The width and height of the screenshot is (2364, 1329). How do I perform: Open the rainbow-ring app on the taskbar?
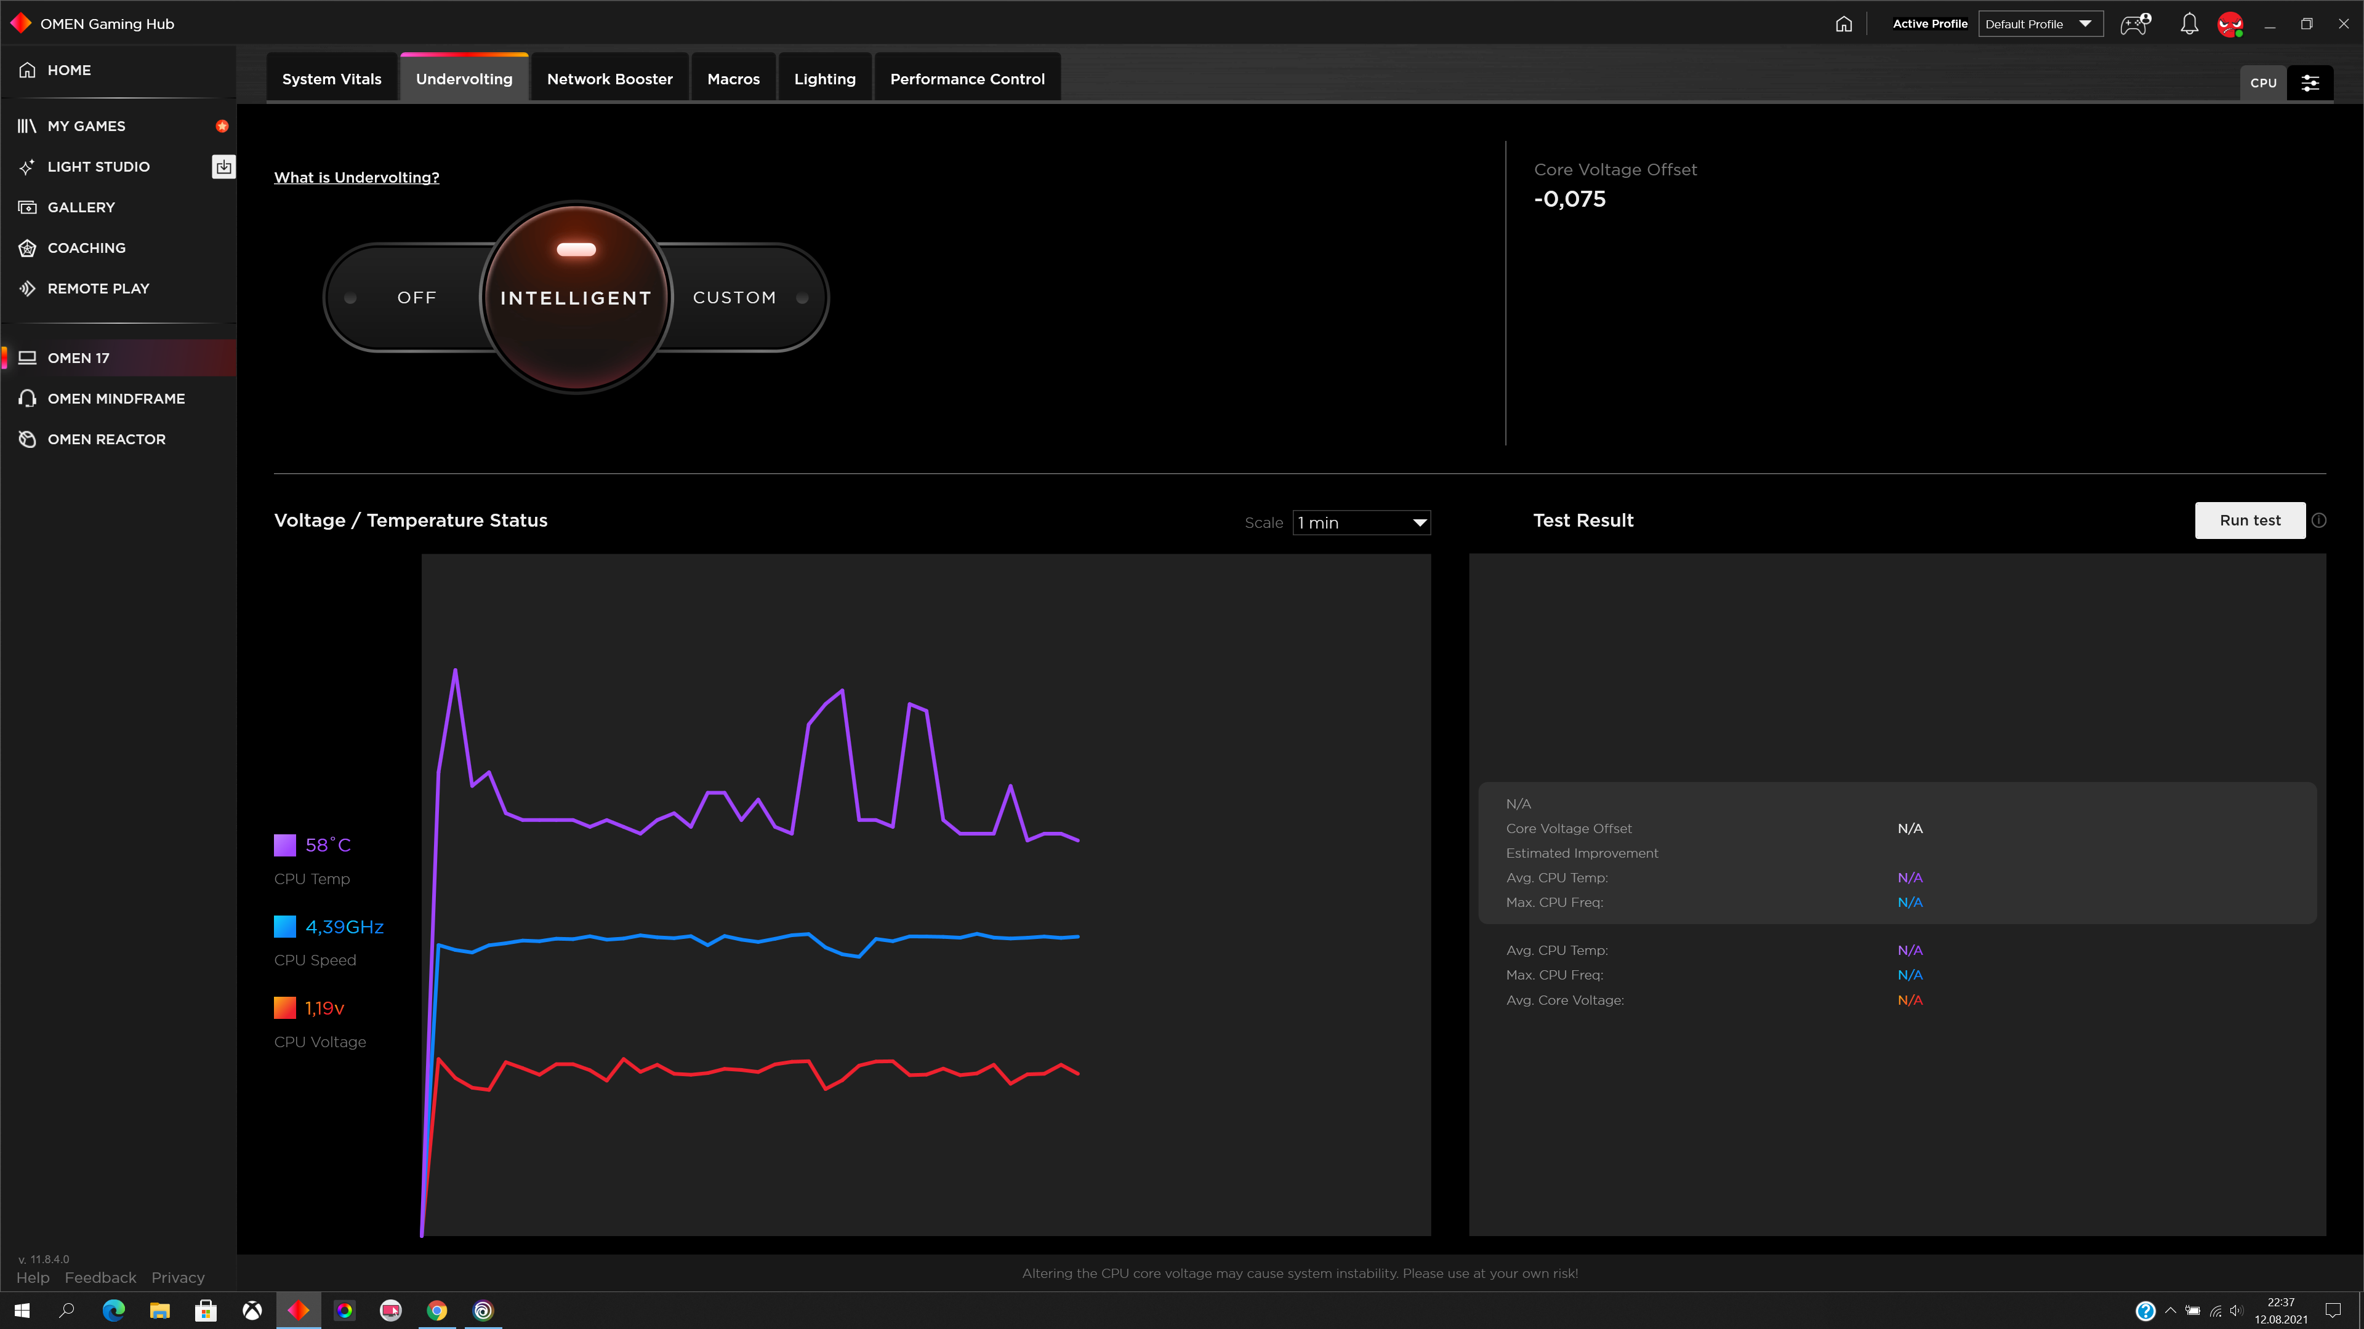click(344, 1311)
